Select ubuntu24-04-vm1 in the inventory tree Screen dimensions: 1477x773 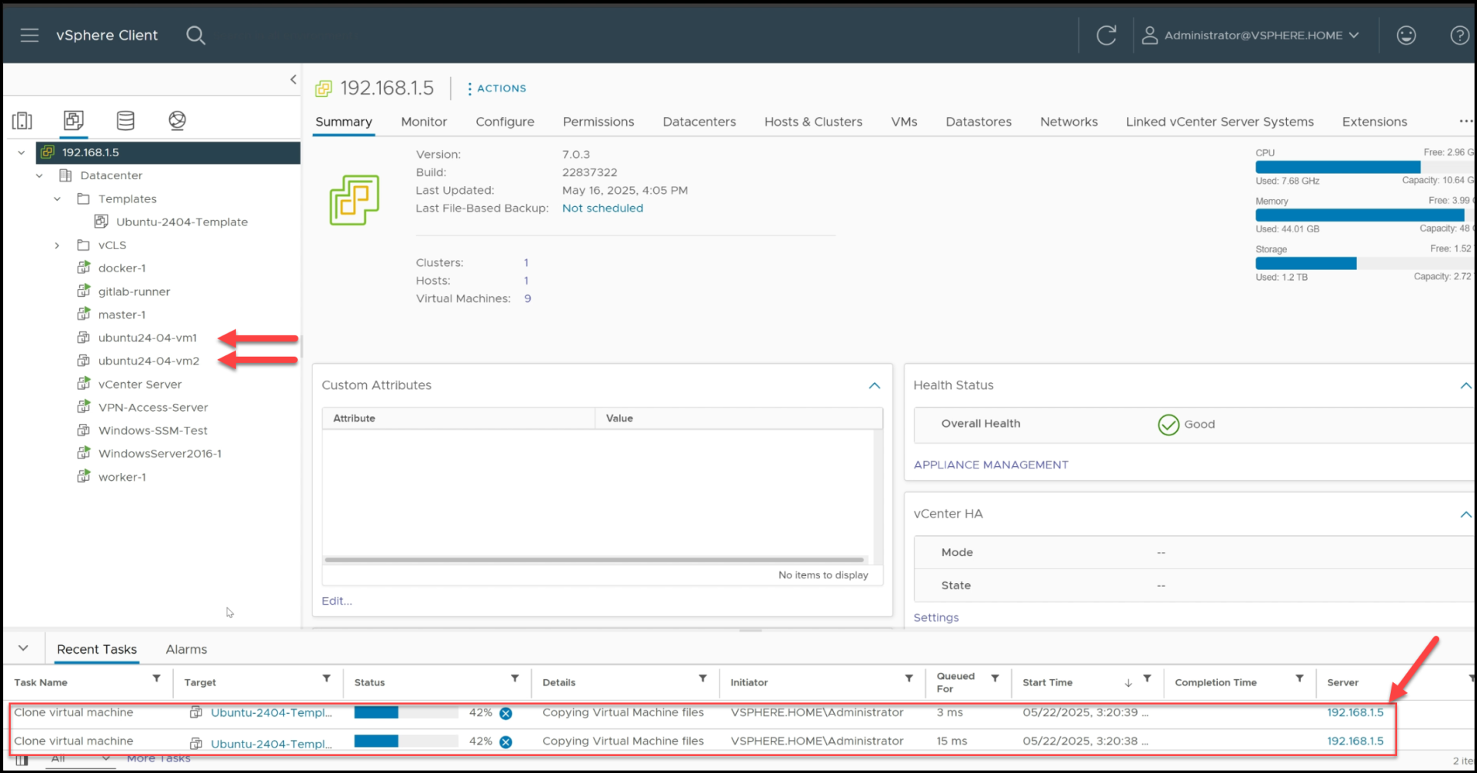tap(147, 337)
